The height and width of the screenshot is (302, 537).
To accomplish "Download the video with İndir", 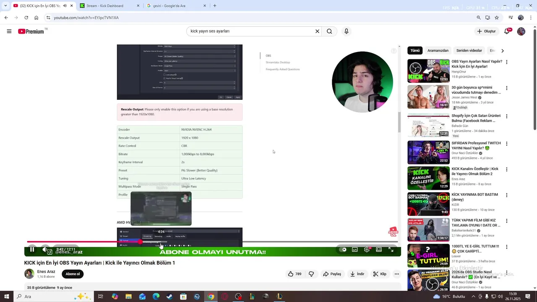I will coord(357,274).
